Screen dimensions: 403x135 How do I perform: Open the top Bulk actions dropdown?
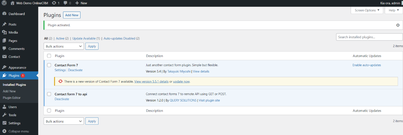[x=64, y=46]
